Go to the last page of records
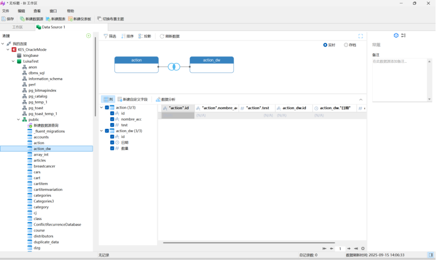This screenshot has width=436, height=260. 356,248
